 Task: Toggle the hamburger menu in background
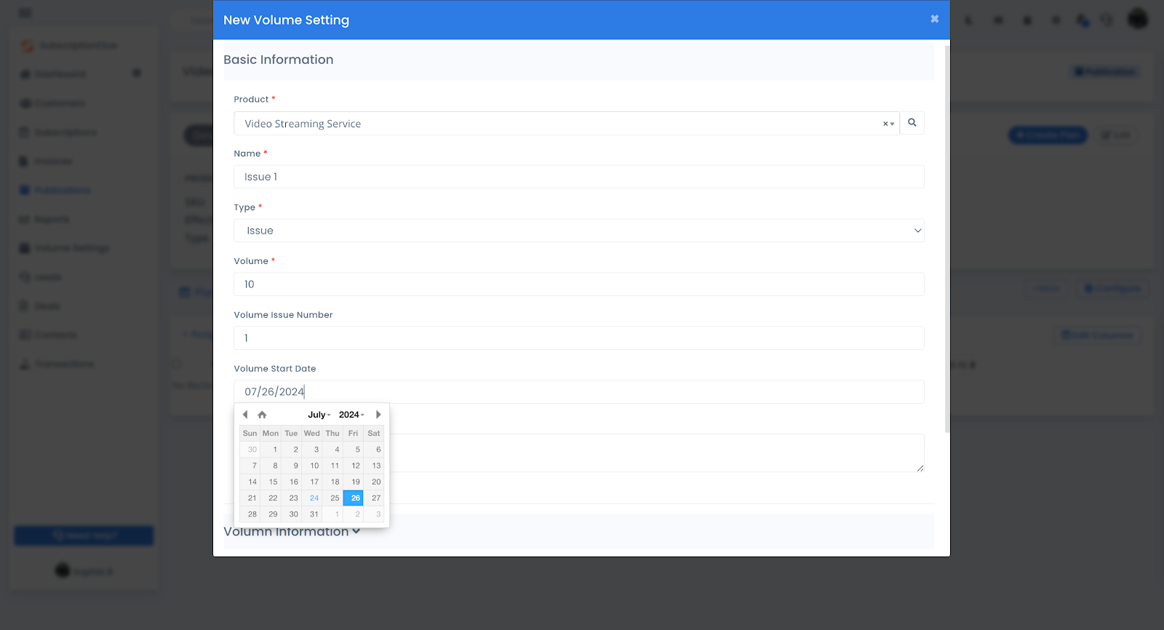(x=25, y=13)
